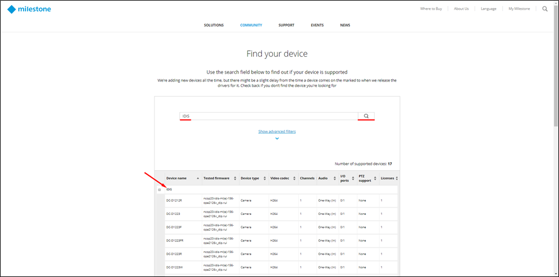Open the Events menu

click(x=317, y=25)
